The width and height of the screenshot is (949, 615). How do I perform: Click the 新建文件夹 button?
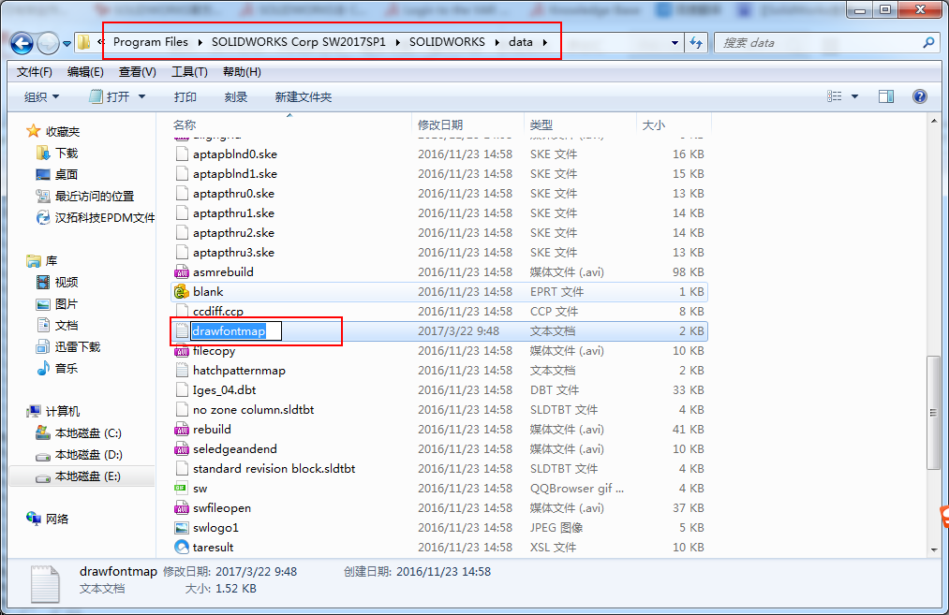pos(304,96)
